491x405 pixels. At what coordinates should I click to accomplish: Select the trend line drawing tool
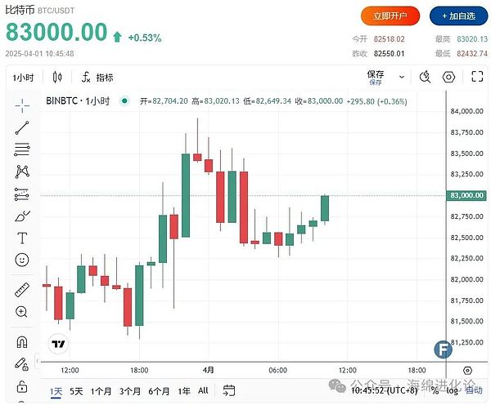click(x=22, y=127)
